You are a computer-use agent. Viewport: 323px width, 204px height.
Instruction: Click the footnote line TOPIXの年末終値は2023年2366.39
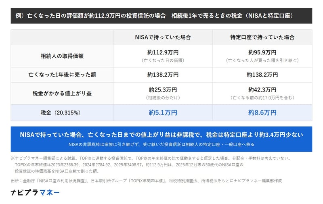129,165
